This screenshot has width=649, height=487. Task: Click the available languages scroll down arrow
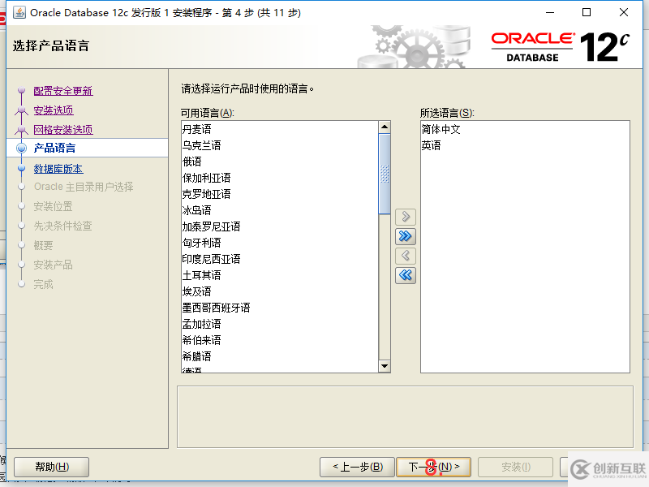coord(385,366)
